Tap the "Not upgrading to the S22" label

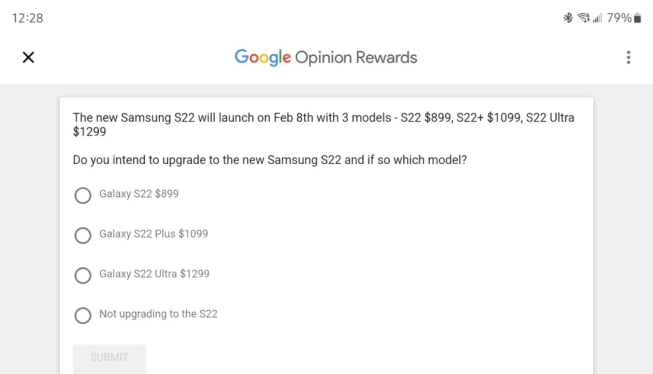coord(158,314)
